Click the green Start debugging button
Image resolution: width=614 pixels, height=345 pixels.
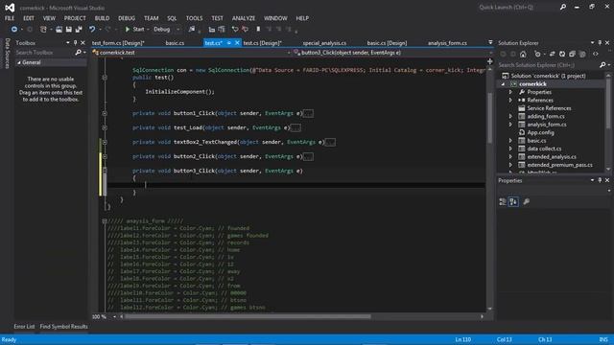pos(134,30)
